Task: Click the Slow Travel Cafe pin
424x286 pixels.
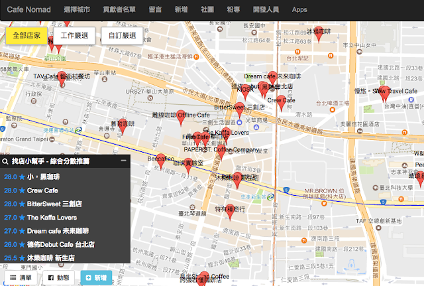Action: coord(386,94)
